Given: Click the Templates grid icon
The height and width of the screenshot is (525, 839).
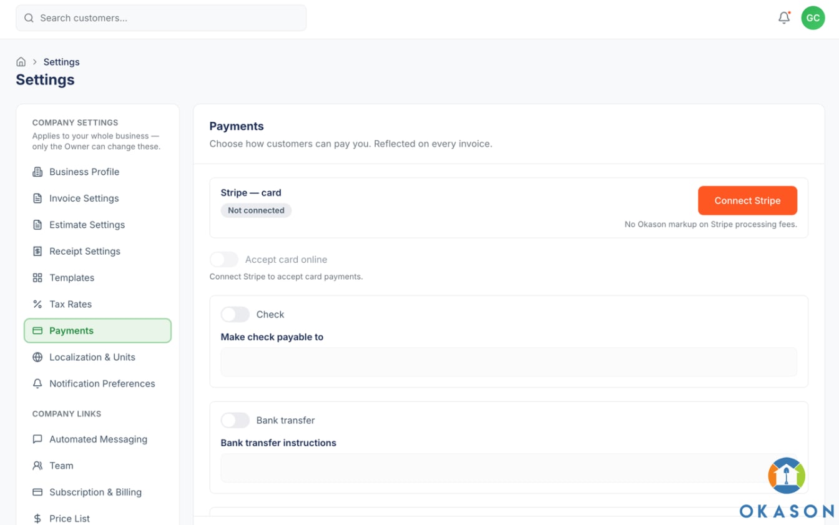Looking at the screenshot, I should 37,278.
